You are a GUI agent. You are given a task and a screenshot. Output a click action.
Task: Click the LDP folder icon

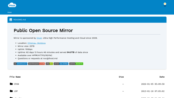point(11,91)
